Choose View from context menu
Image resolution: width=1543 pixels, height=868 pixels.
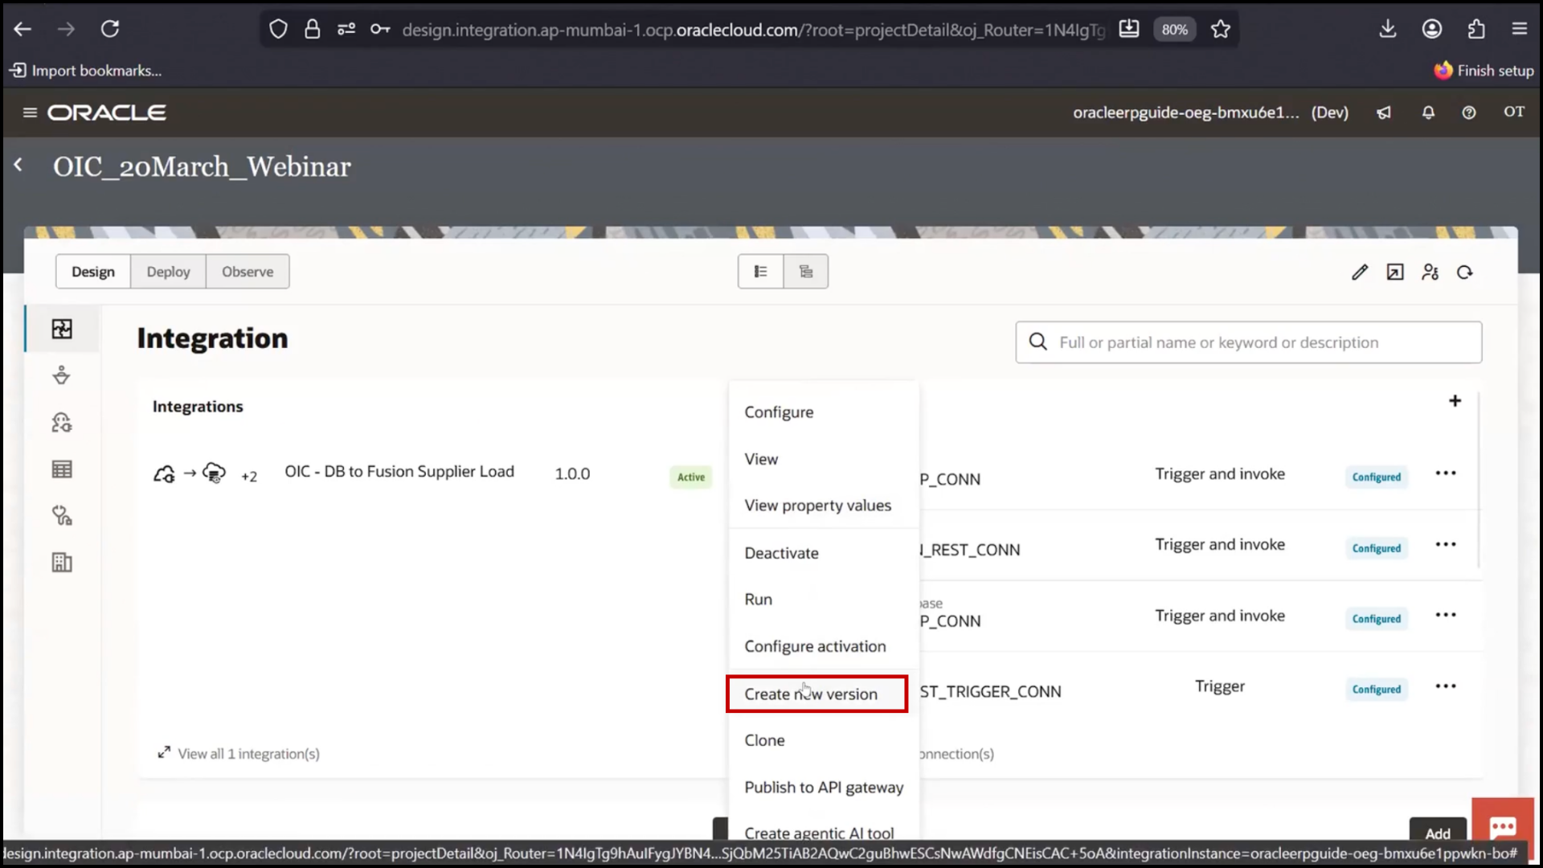tap(823, 459)
